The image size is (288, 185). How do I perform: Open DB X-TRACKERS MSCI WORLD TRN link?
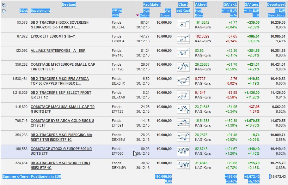(x=60, y=165)
